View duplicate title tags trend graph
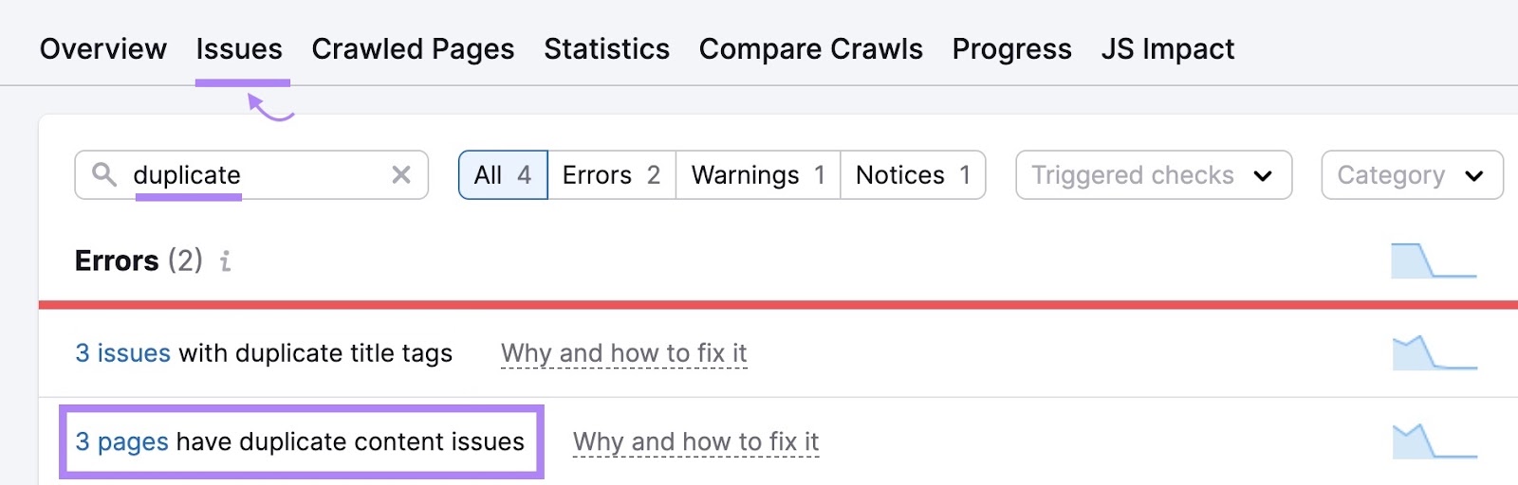1518x485 pixels. point(1435,352)
